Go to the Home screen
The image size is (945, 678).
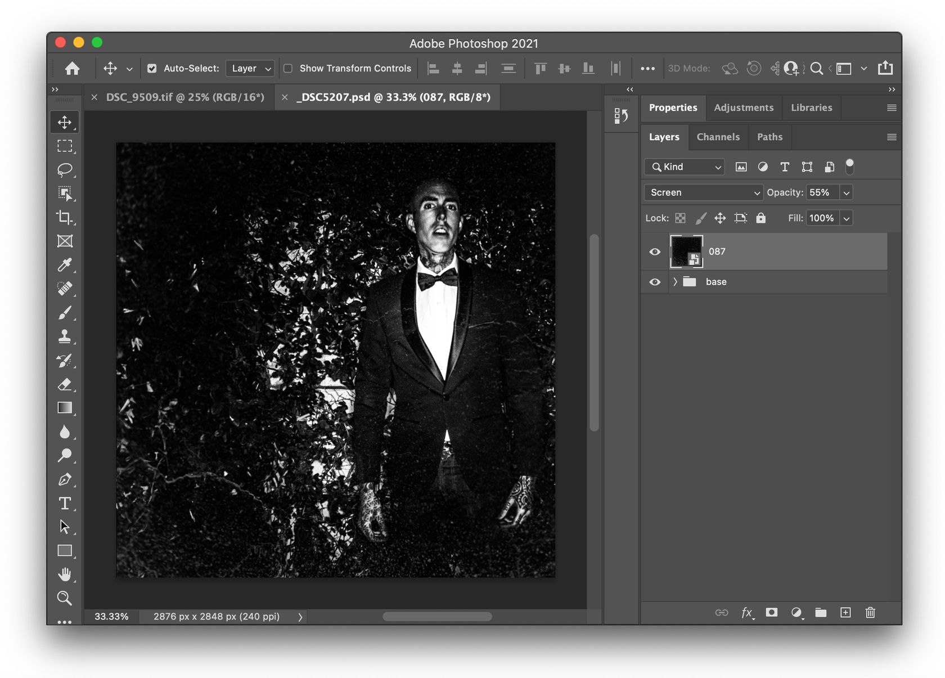tap(72, 69)
